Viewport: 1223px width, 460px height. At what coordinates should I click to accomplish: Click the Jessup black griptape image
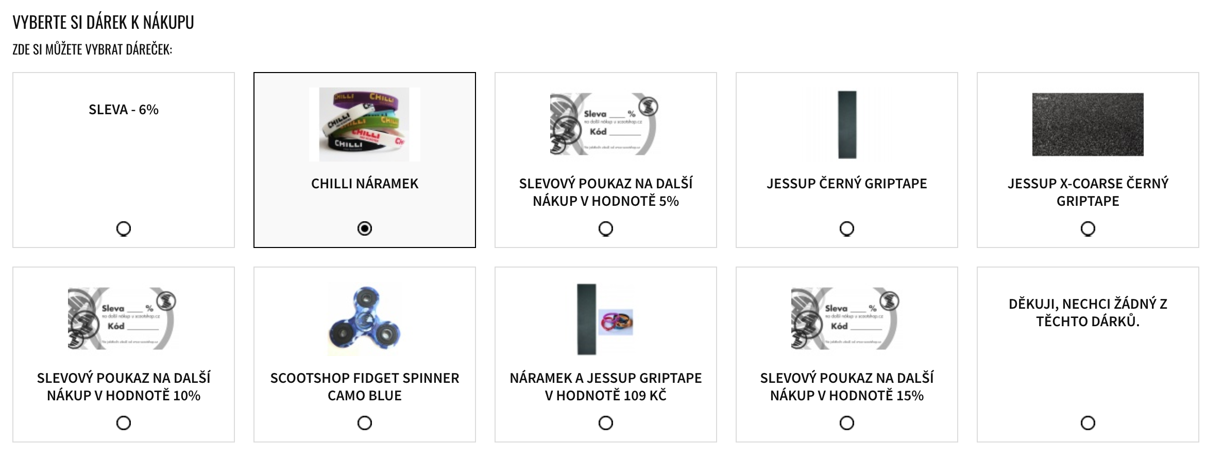click(847, 125)
